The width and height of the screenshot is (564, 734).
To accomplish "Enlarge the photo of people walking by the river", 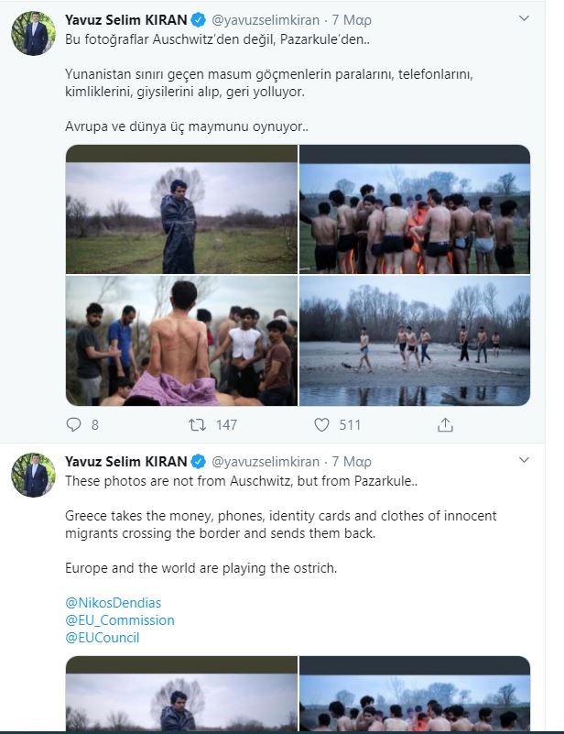I will (415, 341).
